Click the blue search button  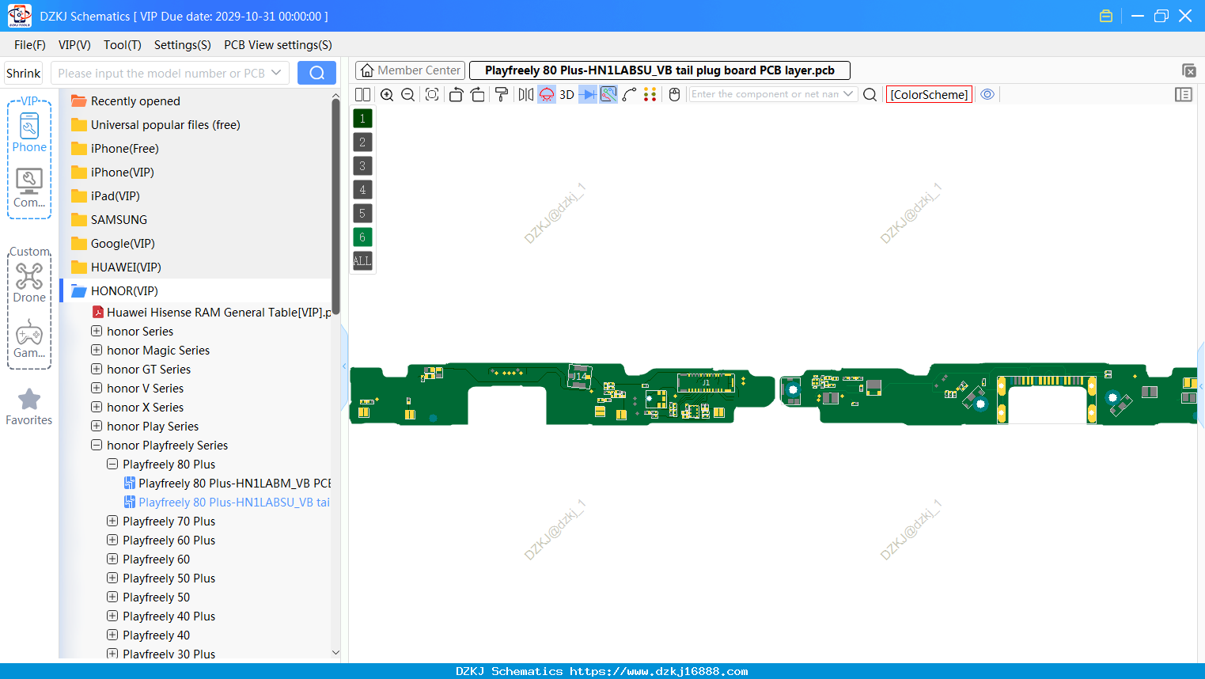click(316, 73)
